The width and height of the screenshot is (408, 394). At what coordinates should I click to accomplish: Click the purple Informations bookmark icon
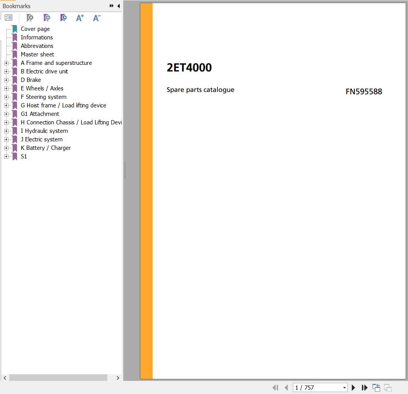(15, 37)
